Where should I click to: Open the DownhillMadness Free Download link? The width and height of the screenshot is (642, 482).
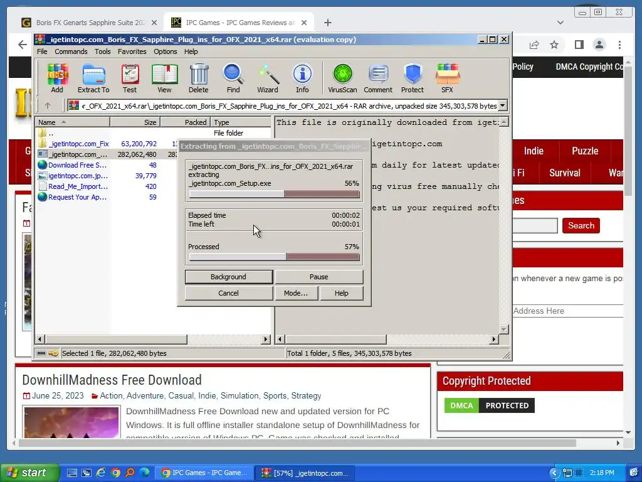(x=112, y=380)
